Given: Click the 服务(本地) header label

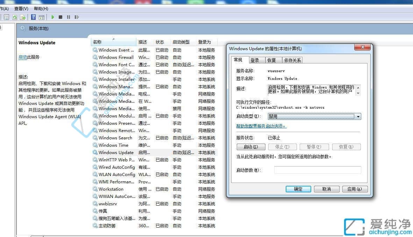Looking at the screenshot, I should point(39,28).
